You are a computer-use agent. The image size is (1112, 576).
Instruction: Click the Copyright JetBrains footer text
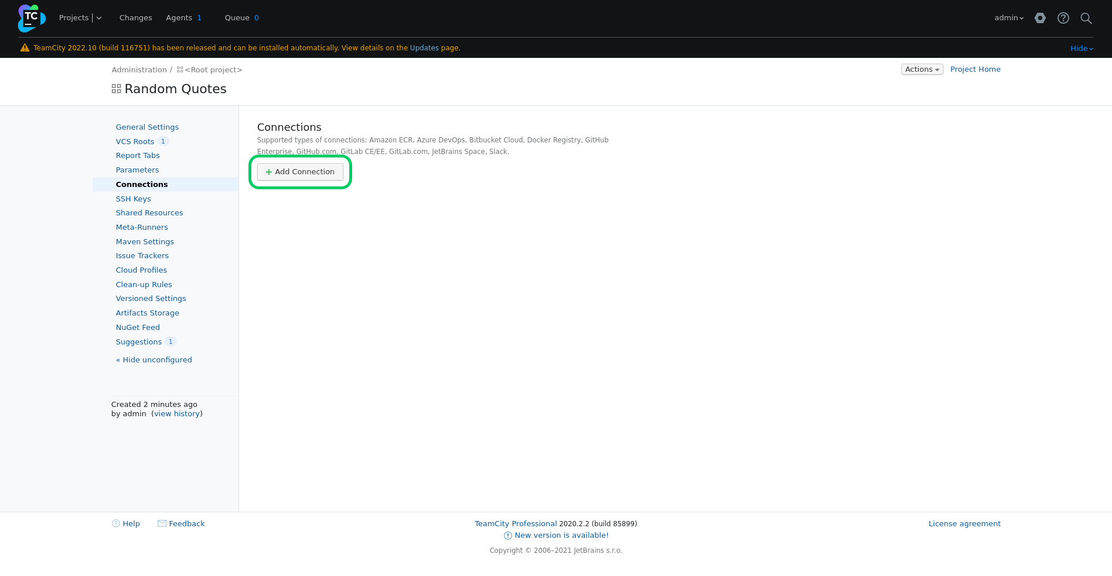(556, 551)
